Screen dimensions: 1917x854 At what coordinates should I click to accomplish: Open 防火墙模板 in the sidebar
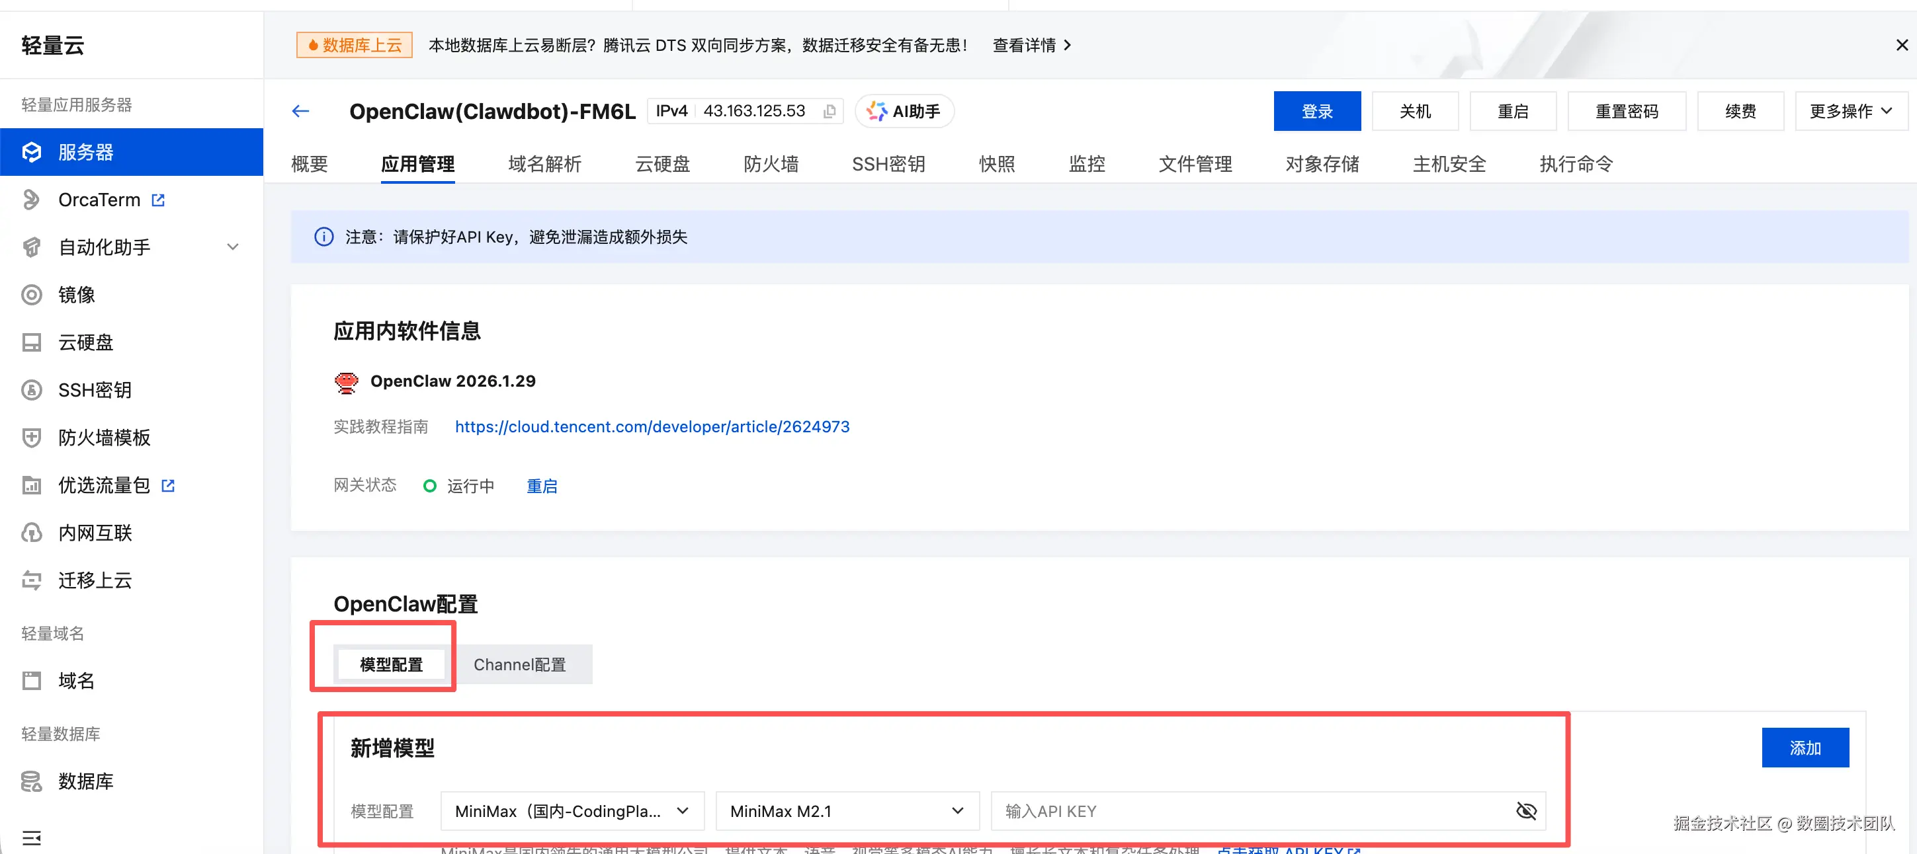[x=105, y=438]
